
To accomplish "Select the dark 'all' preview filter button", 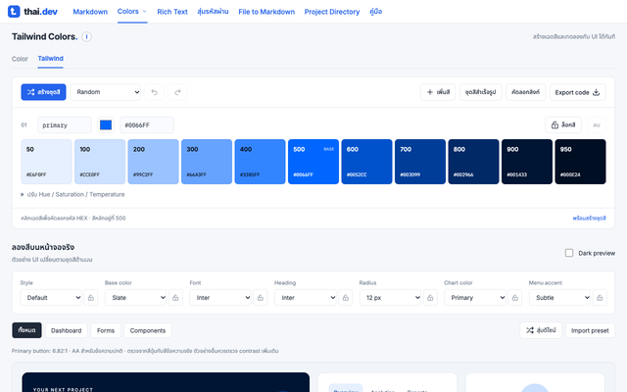I will (26, 330).
